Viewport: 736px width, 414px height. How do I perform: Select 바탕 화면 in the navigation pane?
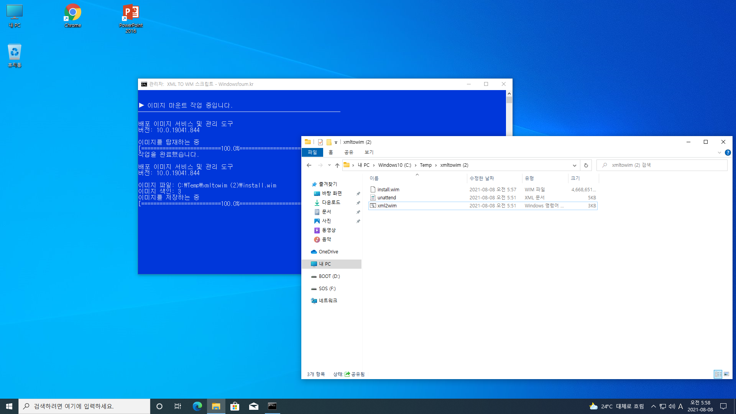pos(332,194)
